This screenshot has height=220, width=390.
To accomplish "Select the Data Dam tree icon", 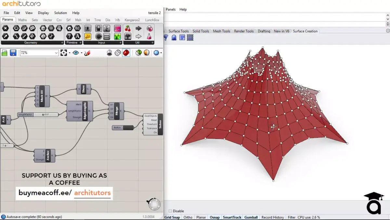I will (128, 36).
